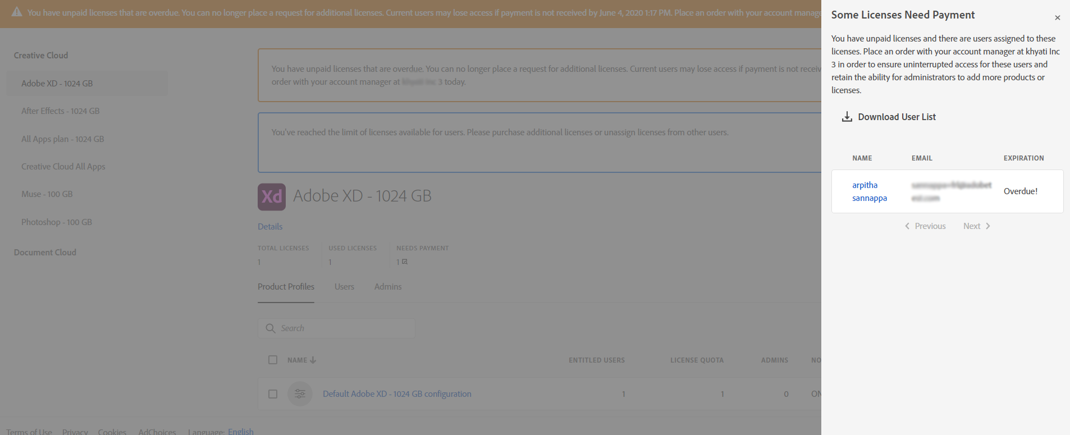Click the download icon beside Download User List
The width and height of the screenshot is (1070, 435).
point(847,117)
